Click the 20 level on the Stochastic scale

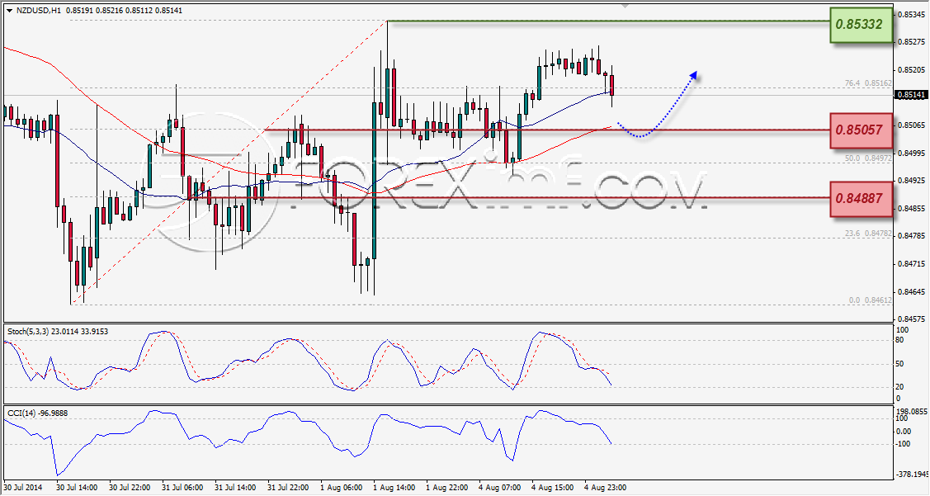tap(899, 387)
